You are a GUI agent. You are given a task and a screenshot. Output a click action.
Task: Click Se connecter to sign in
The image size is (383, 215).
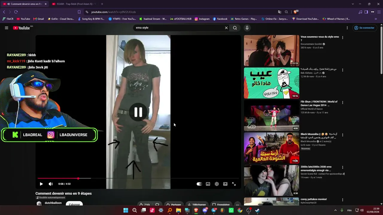[364, 28]
